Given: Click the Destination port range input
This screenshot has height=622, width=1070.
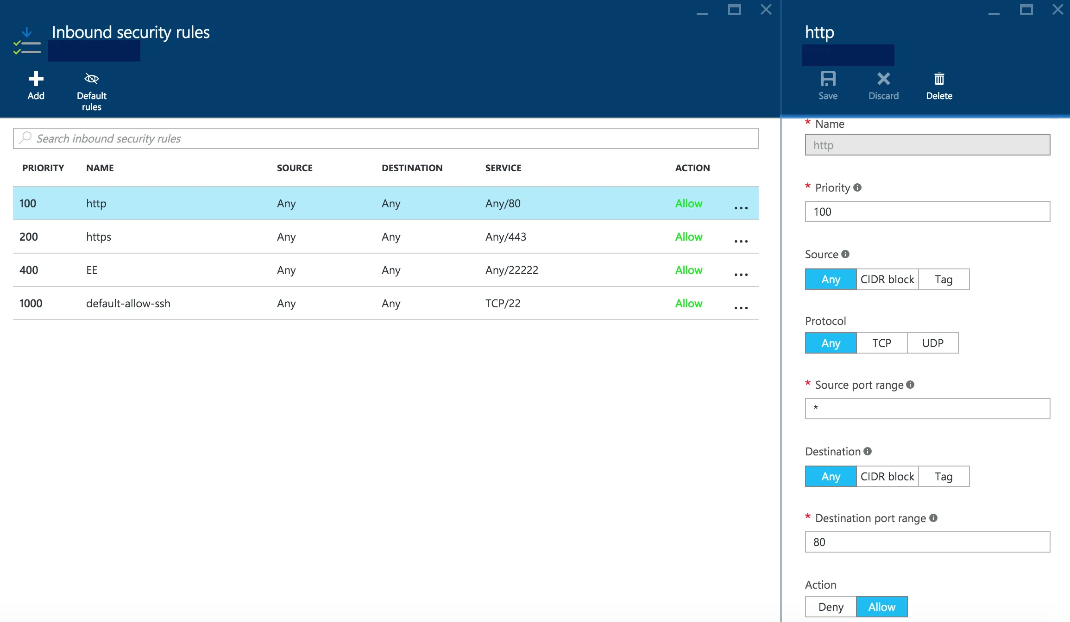Looking at the screenshot, I should (927, 542).
